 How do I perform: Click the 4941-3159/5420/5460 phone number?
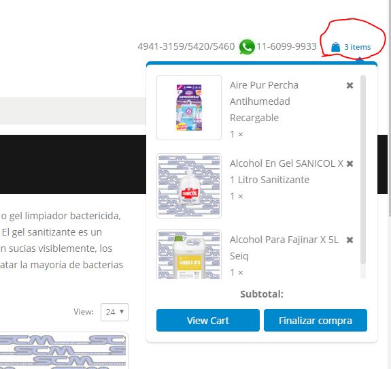[186, 46]
